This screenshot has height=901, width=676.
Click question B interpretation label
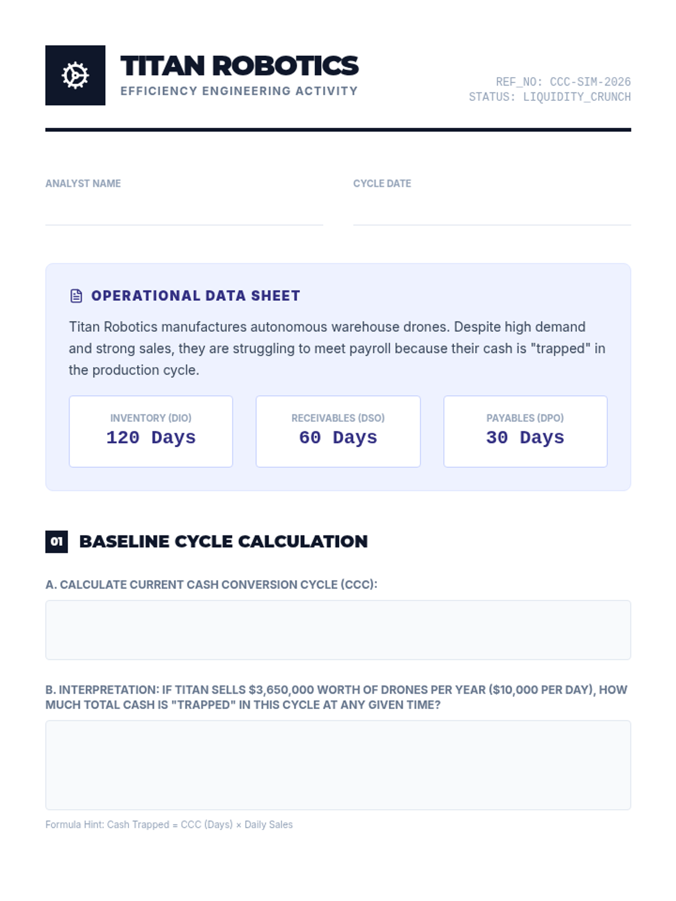tap(336, 697)
